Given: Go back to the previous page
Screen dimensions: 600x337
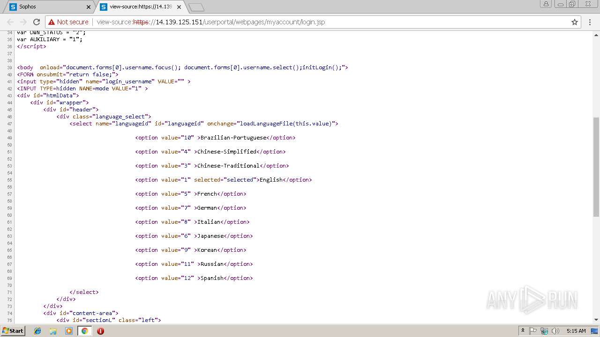Looking at the screenshot, I should (10, 22).
